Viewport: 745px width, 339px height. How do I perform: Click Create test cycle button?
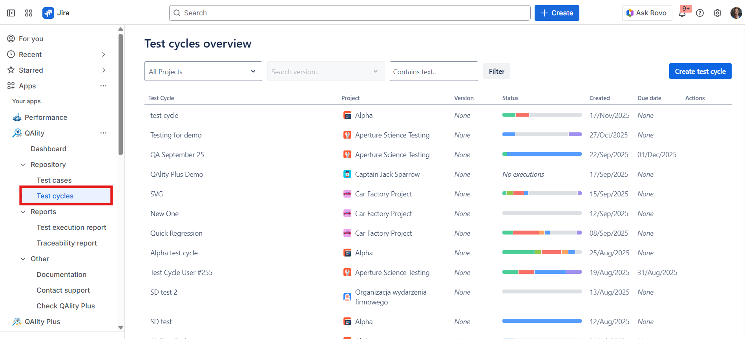click(700, 71)
